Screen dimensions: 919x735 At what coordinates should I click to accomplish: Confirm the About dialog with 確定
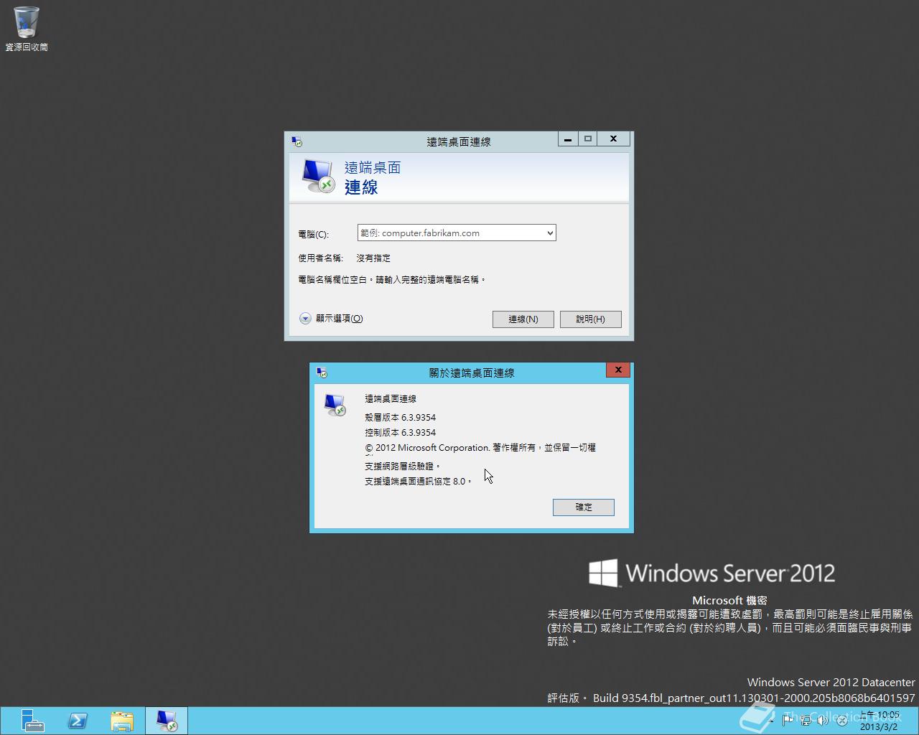click(584, 507)
